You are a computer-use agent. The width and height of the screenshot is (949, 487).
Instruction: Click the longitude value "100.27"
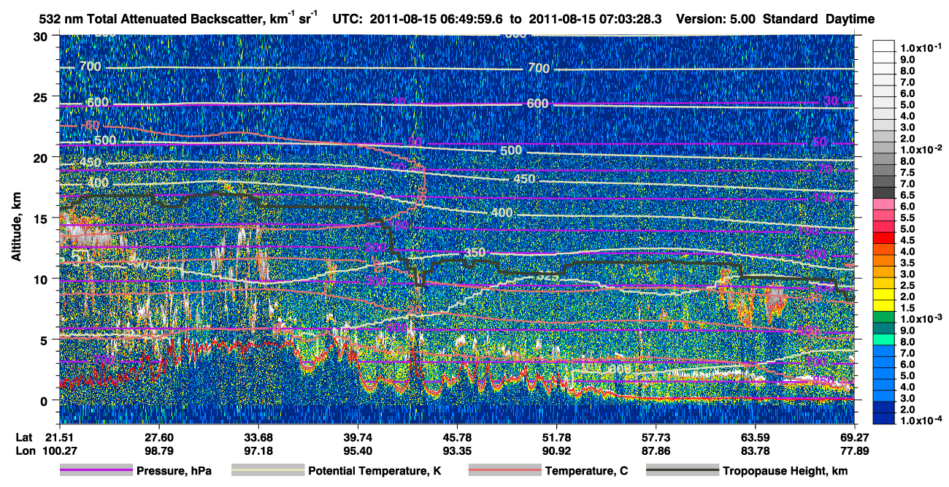coord(60,450)
